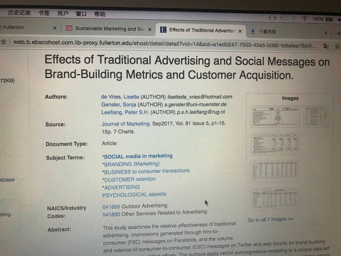Open a new browser tab
This screenshot has height=256, width=341.
point(338,33)
